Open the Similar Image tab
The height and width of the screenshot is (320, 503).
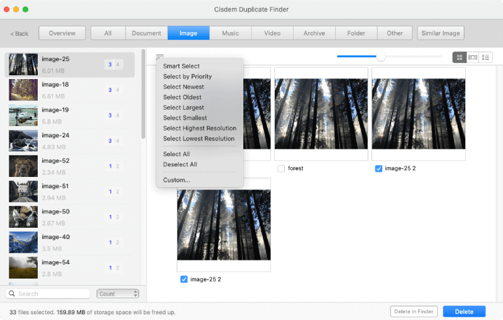[x=440, y=33]
